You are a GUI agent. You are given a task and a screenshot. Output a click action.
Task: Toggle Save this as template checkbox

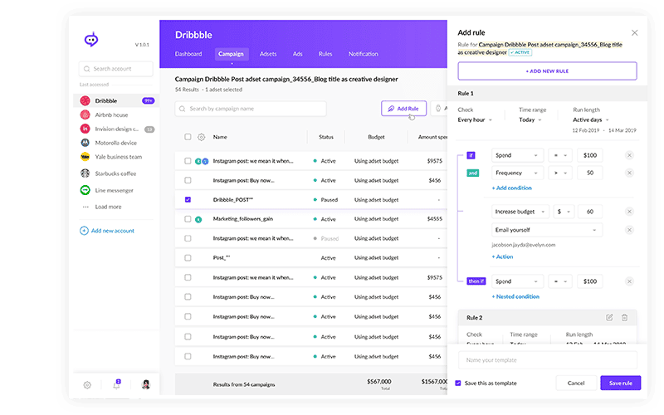click(458, 383)
